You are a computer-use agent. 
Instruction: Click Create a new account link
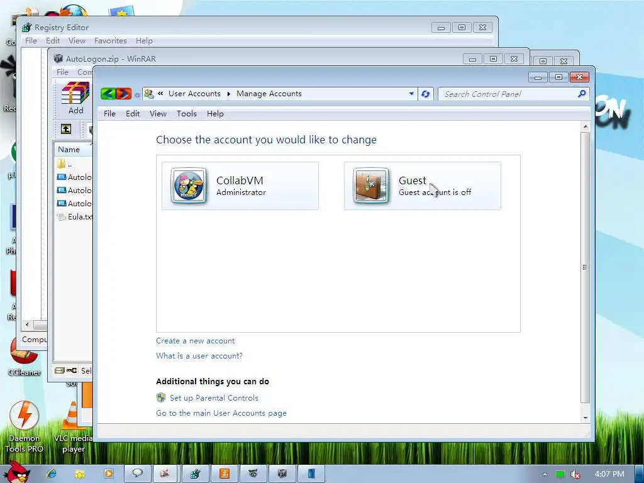click(x=195, y=341)
